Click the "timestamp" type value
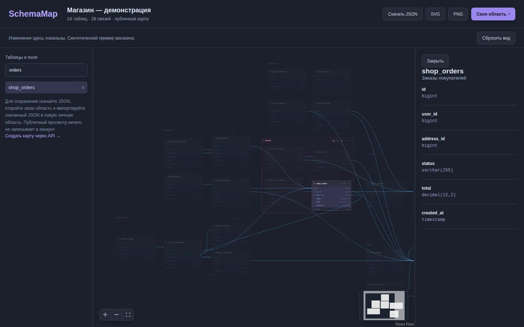This screenshot has height=327, width=524. (433, 219)
